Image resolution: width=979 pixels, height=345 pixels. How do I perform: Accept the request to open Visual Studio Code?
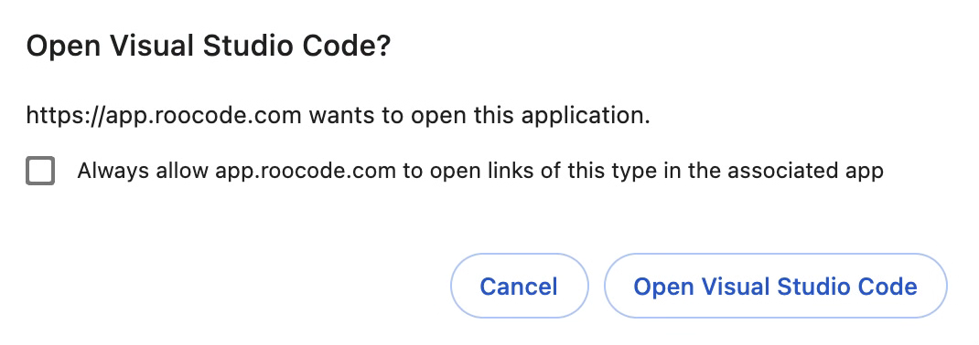click(776, 286)
